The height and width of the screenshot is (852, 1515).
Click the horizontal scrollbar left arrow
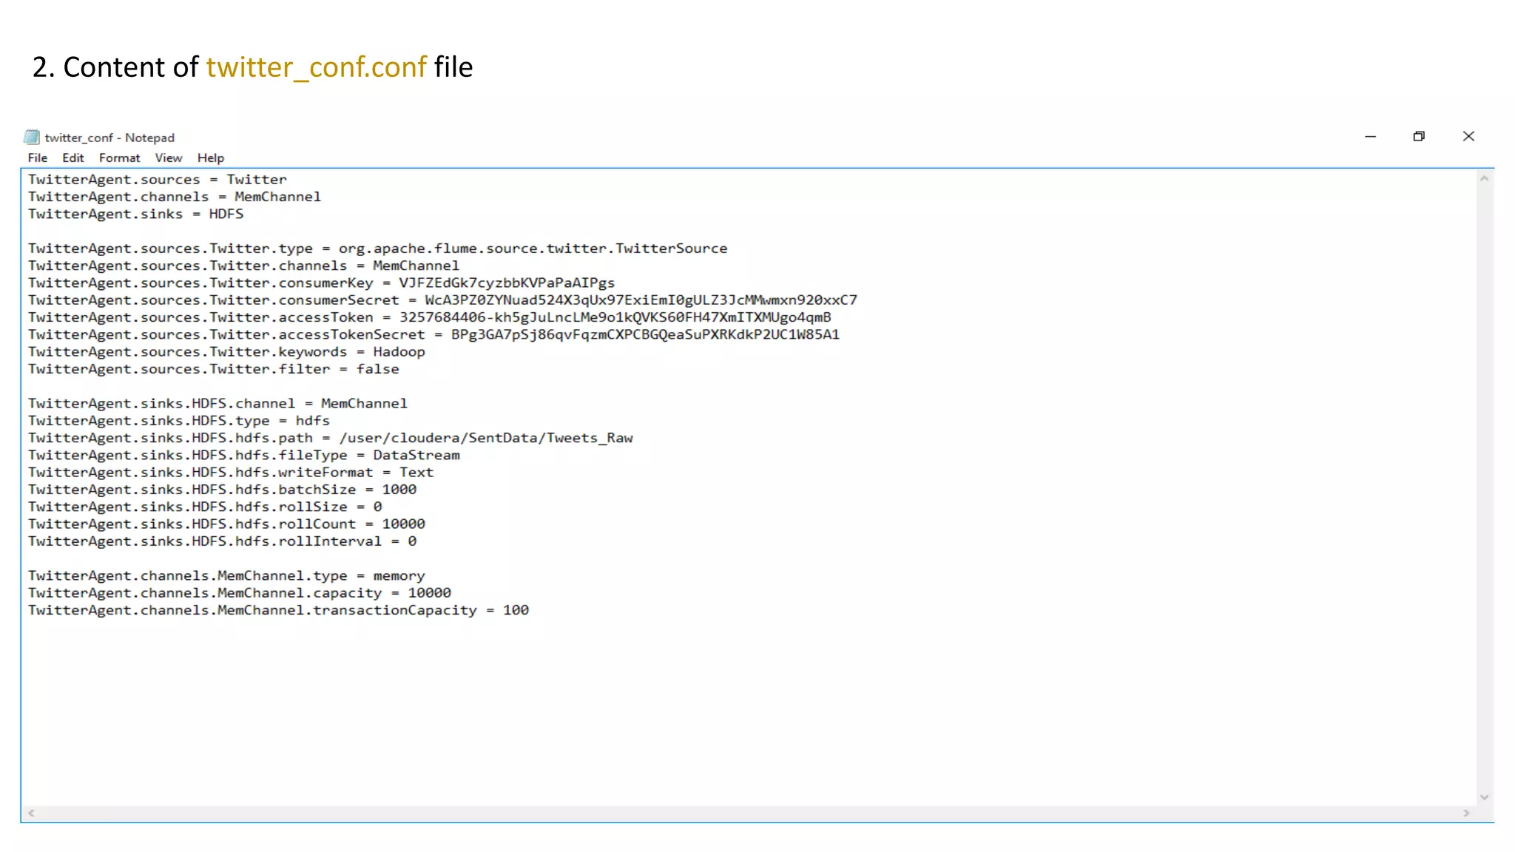[31, 813]
